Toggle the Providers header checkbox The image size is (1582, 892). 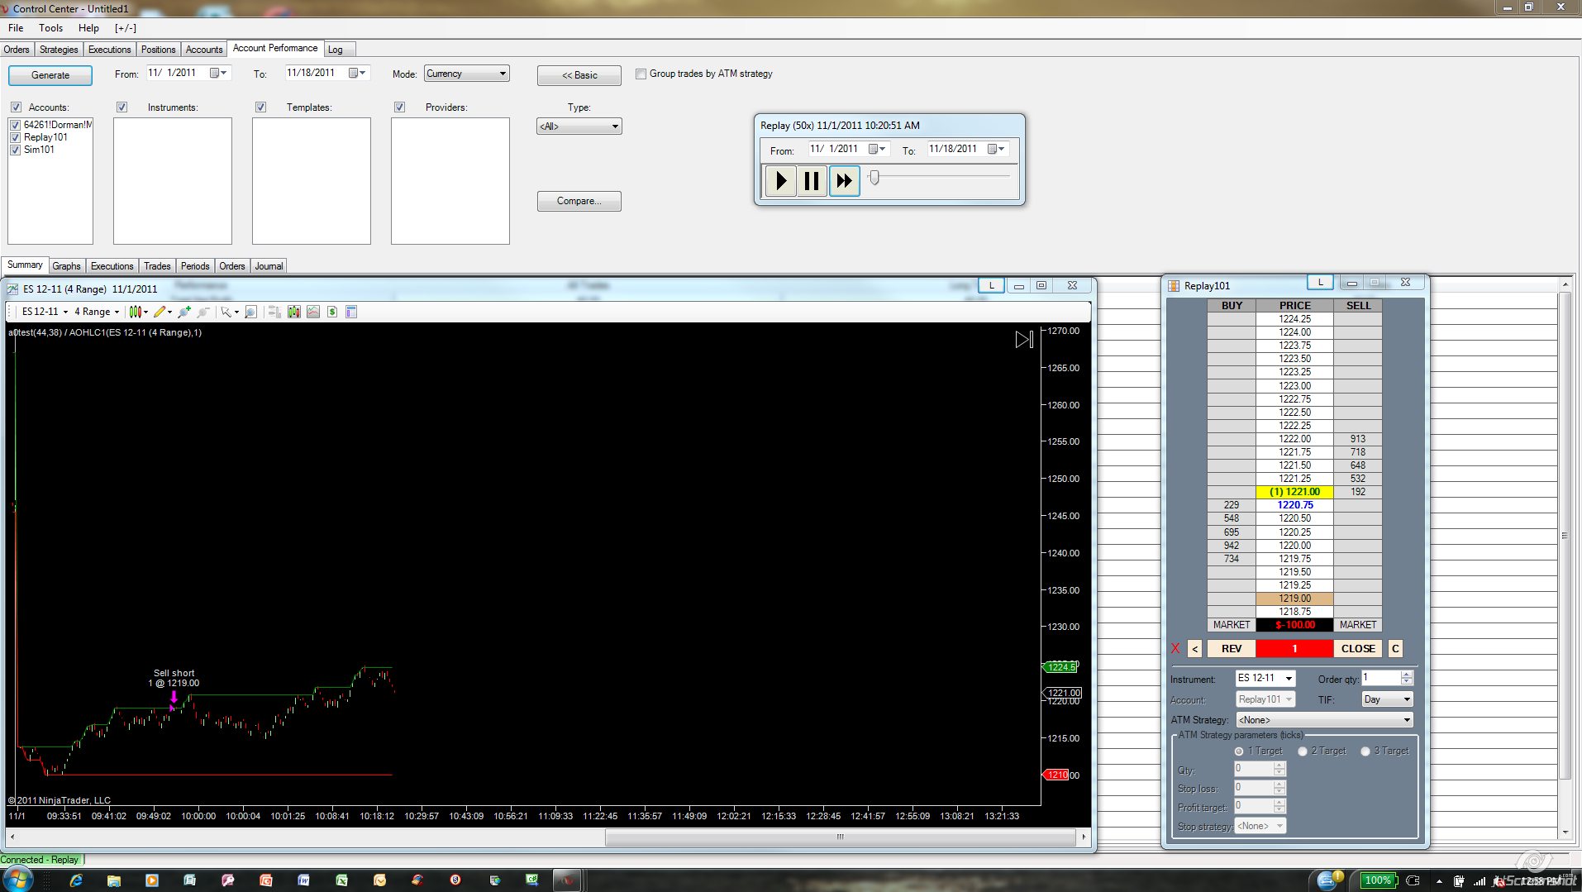click(399, 107)
